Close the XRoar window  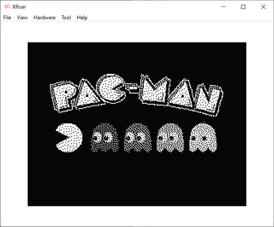(263, 7)
